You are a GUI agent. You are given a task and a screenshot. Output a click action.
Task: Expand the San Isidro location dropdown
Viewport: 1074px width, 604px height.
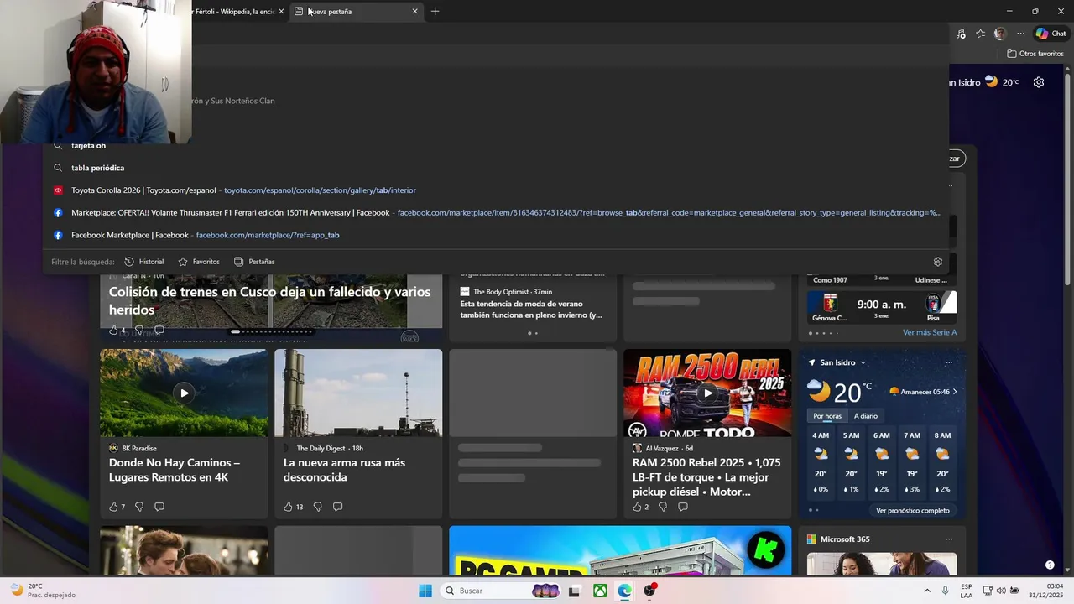(x=863, y=362)
